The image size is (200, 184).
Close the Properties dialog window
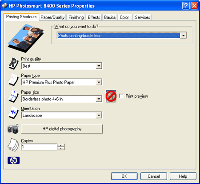pyautogui.click(x=195, y=6)
